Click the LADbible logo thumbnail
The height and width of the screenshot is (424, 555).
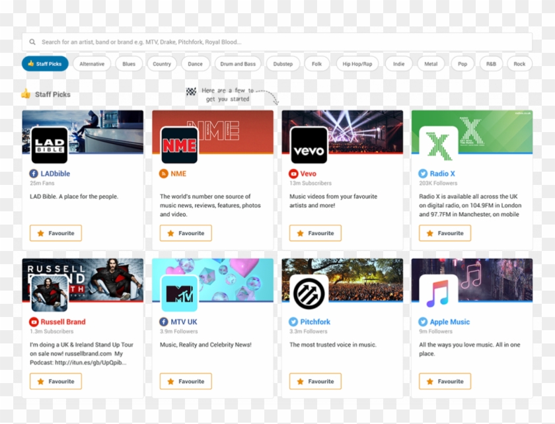click(x=50, y=145)
